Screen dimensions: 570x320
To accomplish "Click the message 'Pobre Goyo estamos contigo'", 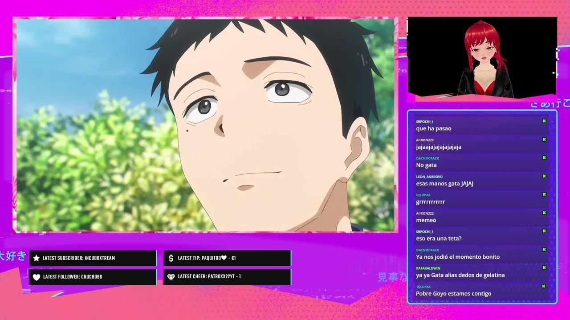I will 453,294.
